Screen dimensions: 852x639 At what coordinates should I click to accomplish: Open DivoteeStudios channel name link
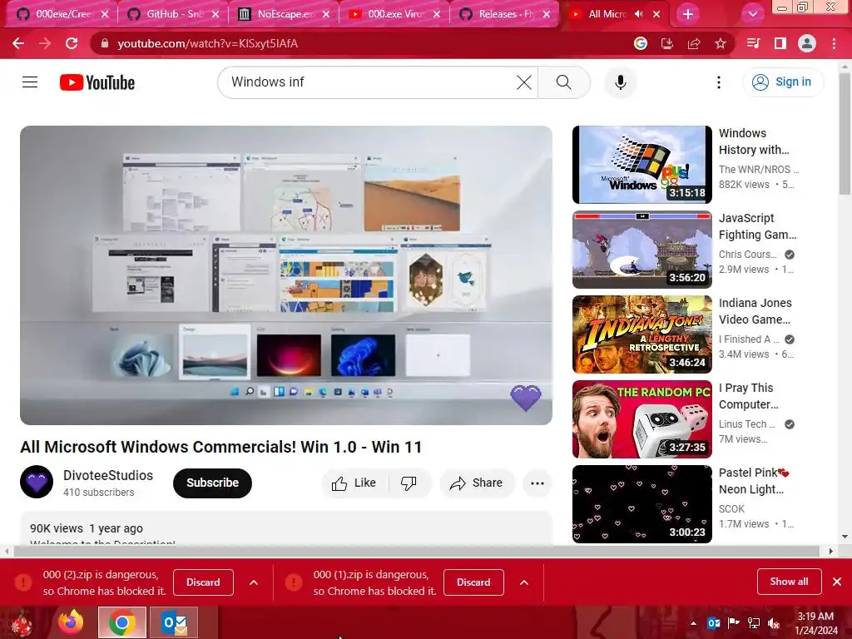108,475
